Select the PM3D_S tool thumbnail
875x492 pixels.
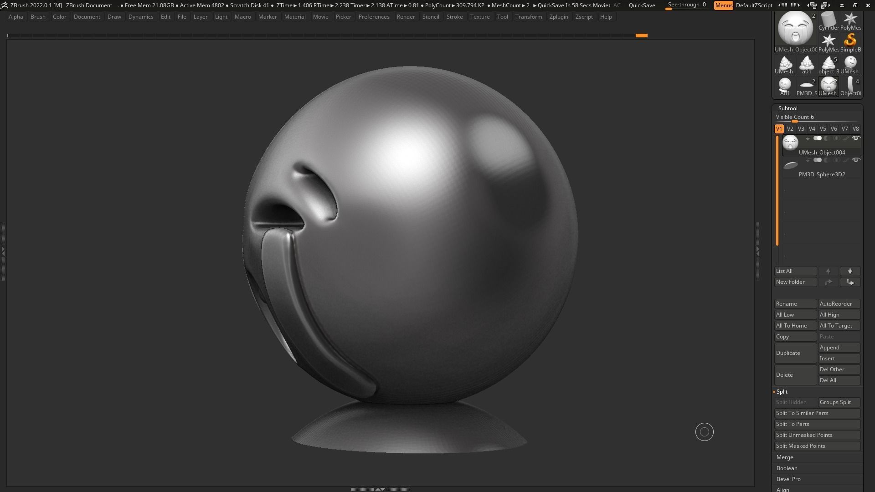pos(806,87)
